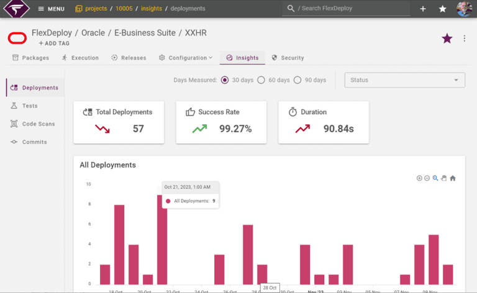Screen dimensions: 477x293
Task: Click the plus icon in the top bar
Action: click(423, 9)
